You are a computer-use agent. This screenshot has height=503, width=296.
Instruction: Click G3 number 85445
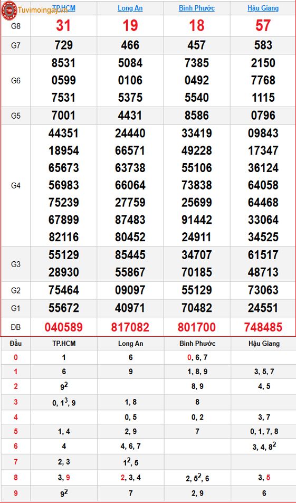130,255
